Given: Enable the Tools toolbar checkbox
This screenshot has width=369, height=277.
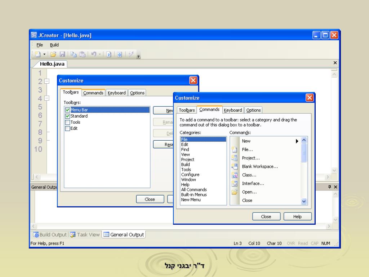Looking at the screenshot, I should coord(67,122).
